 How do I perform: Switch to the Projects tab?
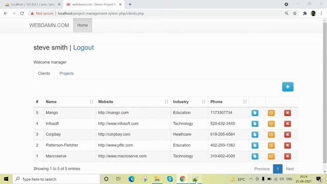click(x=66, y=74)
